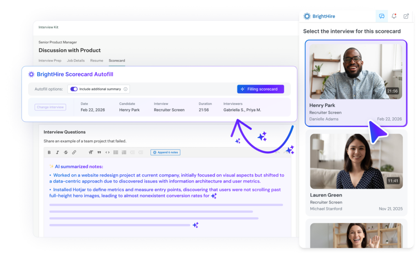Image resolution: width=417 pixels, height=258 pixels.
Task: Click the Interview Kit header text
Action: tap(48, 27)
